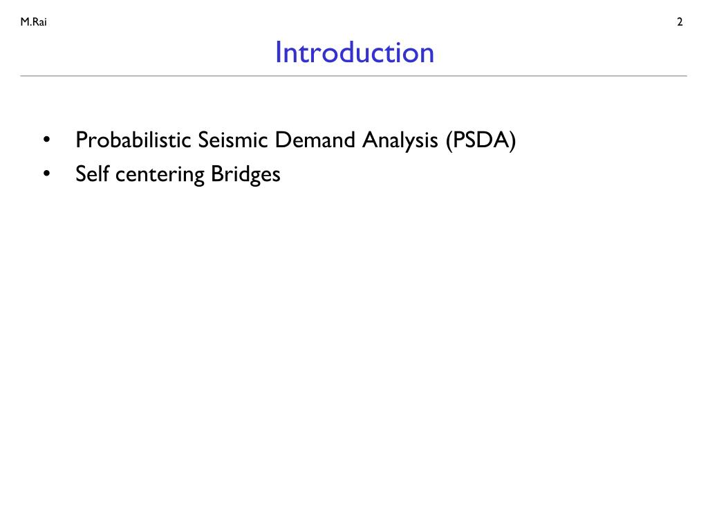Select the word Demand
The image size is (708, 531).
pyautogui.click(x=315, y=140)
